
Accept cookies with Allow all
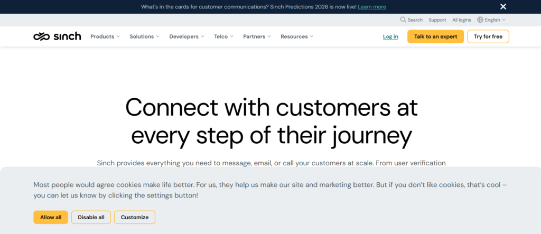tap(51, 217)
